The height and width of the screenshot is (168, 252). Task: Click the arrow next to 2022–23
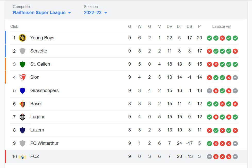(106, 13)
